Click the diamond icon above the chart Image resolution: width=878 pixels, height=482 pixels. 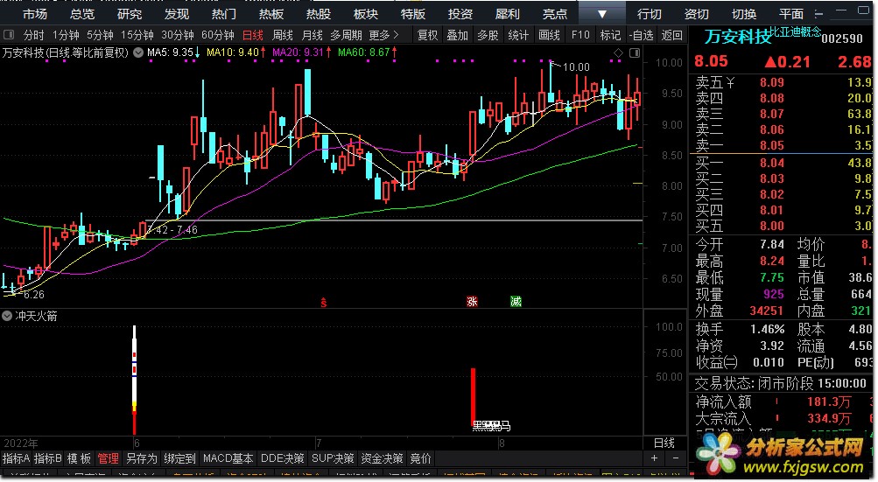coord(618,52)
